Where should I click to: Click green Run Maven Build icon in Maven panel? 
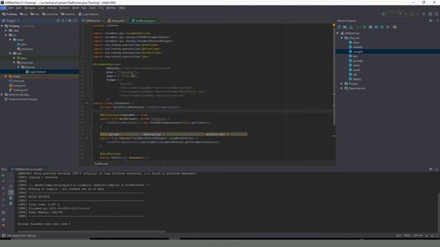(x=364, y=27)
